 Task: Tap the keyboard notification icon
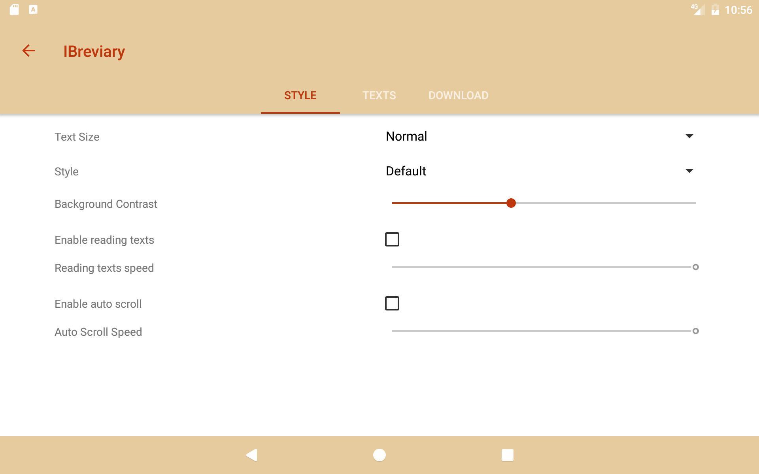pyautogui.click(x=33, y=9)
